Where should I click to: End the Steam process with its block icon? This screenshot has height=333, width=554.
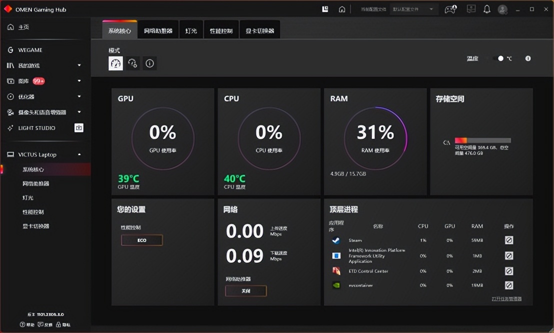pos(508,240)
